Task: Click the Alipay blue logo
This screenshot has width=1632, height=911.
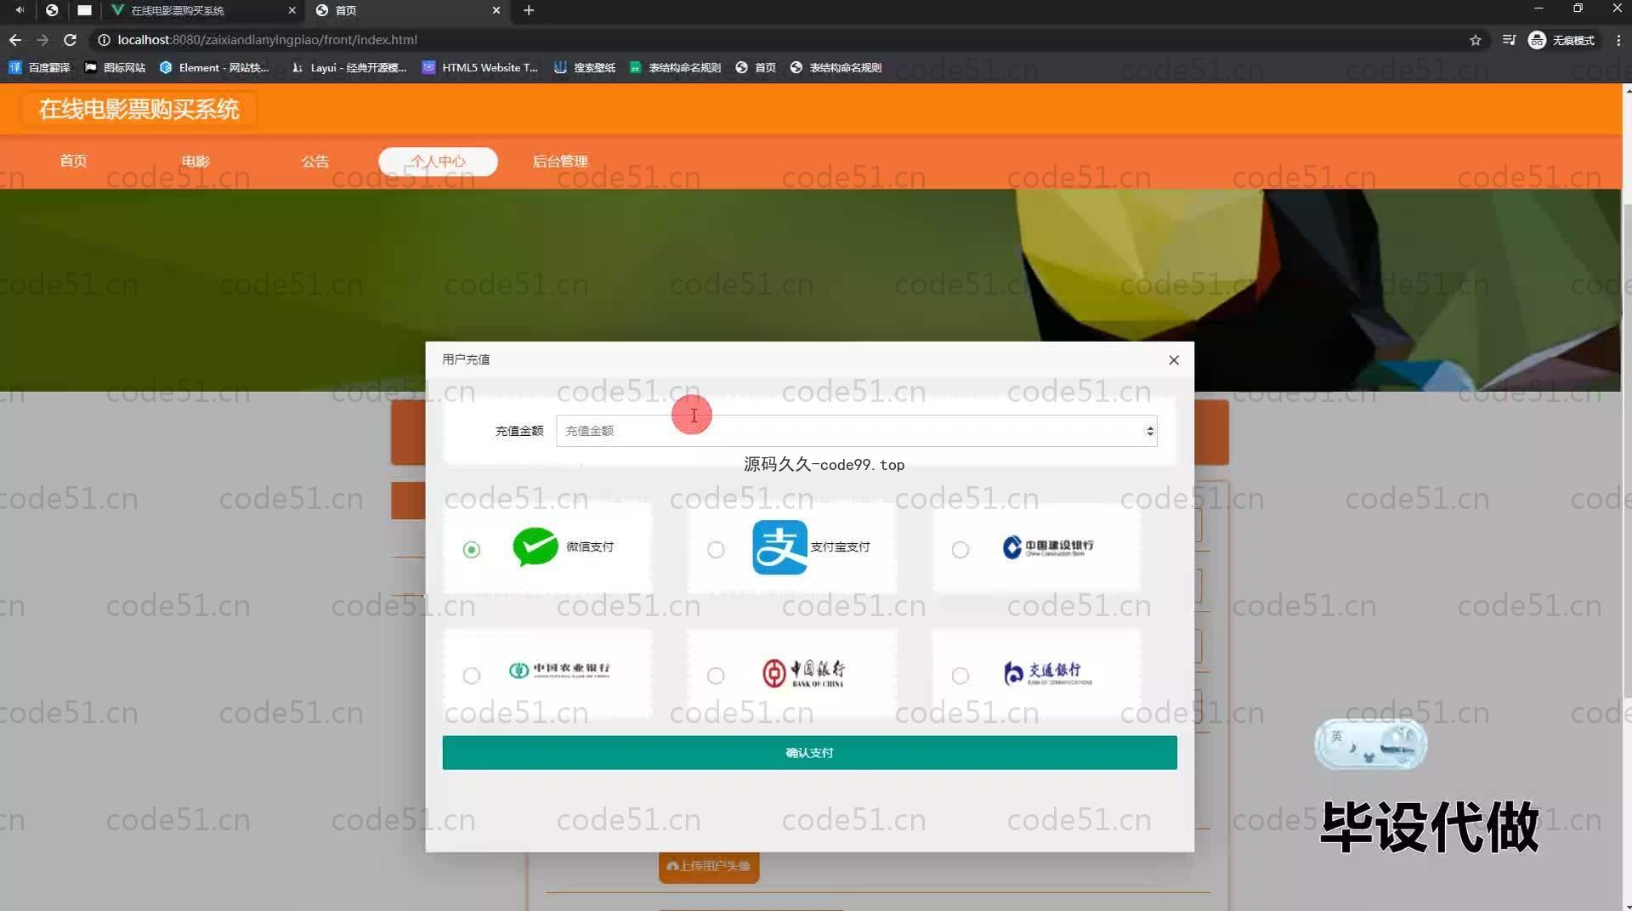Action: (779, 547)
